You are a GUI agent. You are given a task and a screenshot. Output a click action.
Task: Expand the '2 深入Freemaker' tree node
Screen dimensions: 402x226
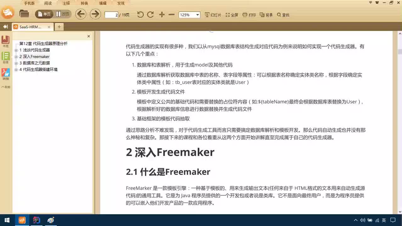point(16,57)
